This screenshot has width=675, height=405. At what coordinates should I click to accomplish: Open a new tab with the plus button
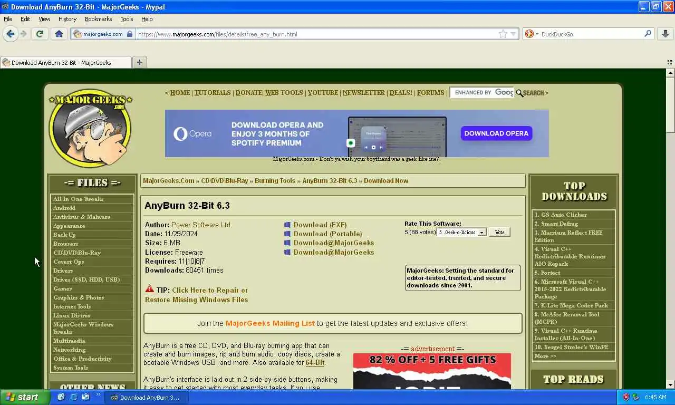click(x=139, y=62)
